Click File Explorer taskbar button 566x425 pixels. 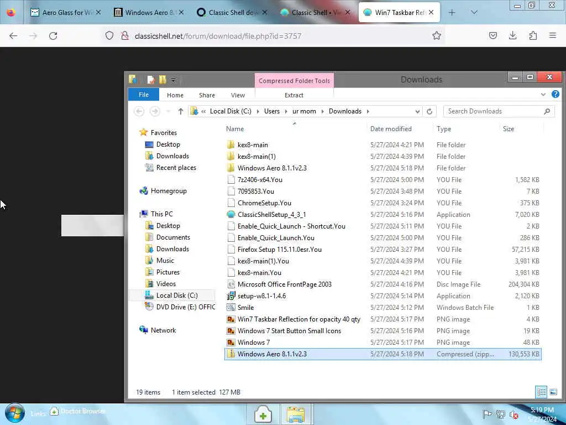tap(296, 414)
